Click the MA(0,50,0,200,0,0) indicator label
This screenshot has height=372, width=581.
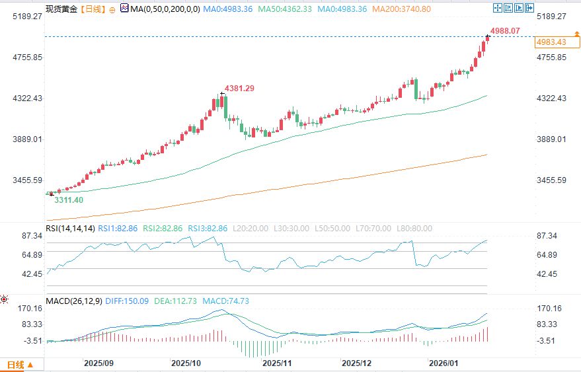(x=165, y=9)
